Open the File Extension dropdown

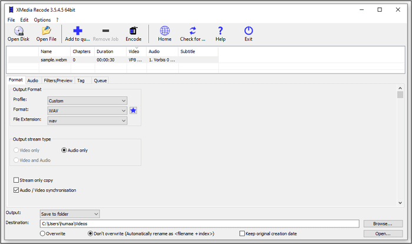point(87,121)
